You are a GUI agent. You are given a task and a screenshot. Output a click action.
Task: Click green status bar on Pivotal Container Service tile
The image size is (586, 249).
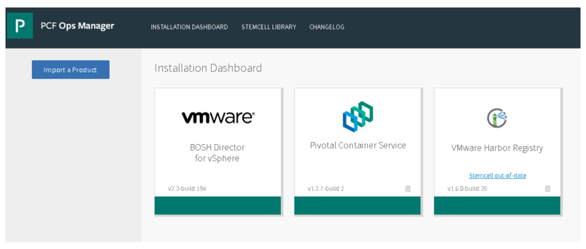point(357,205)
